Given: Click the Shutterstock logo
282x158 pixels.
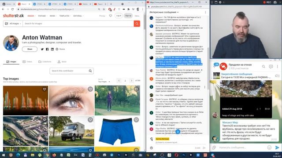Looking at the screenshot, I should coord(13,16).
